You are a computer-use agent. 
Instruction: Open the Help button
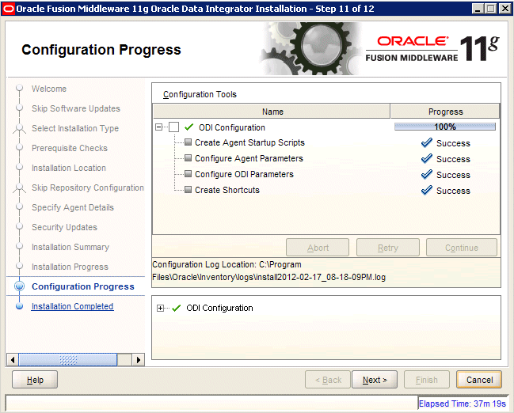tap(35, 380)
